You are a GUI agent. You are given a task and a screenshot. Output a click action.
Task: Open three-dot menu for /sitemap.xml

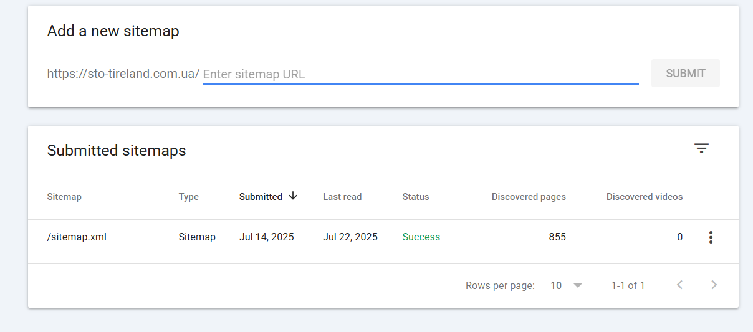click(711, 237)
